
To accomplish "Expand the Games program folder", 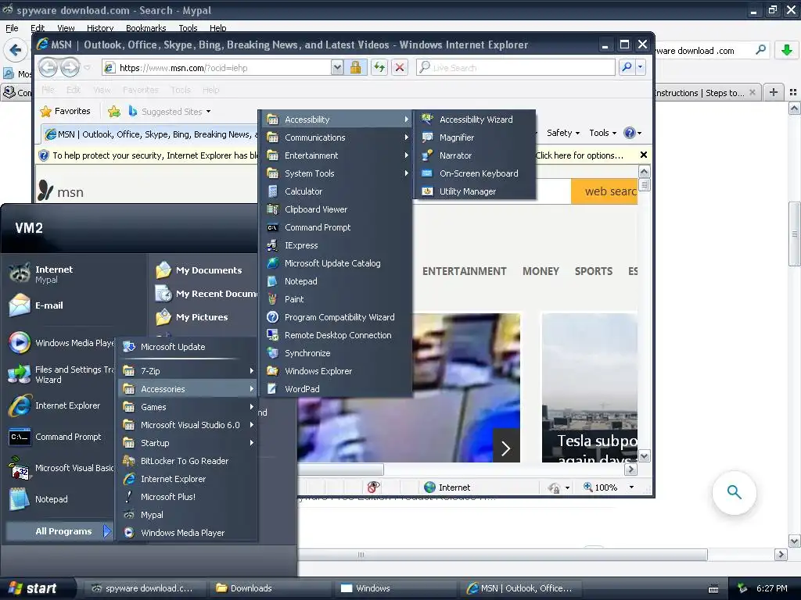I will [188, 407].
